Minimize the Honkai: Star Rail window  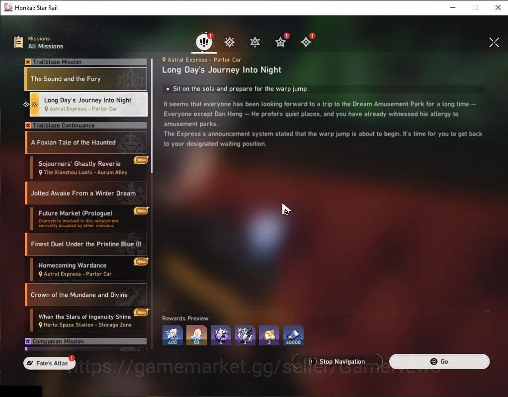click(453, 7)
